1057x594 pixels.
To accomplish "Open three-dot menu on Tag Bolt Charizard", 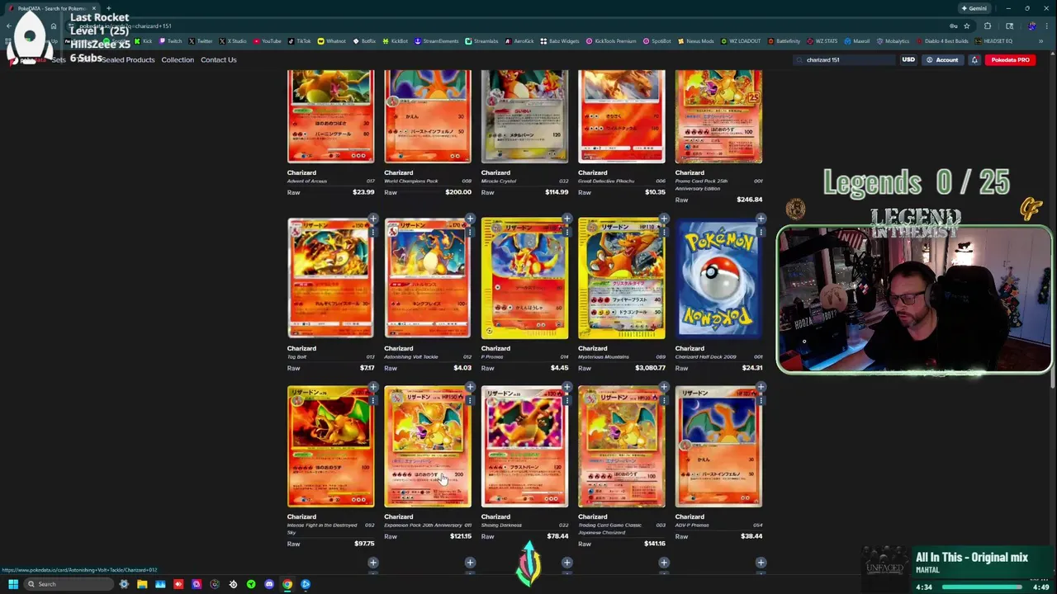I will tap(373, 233).
